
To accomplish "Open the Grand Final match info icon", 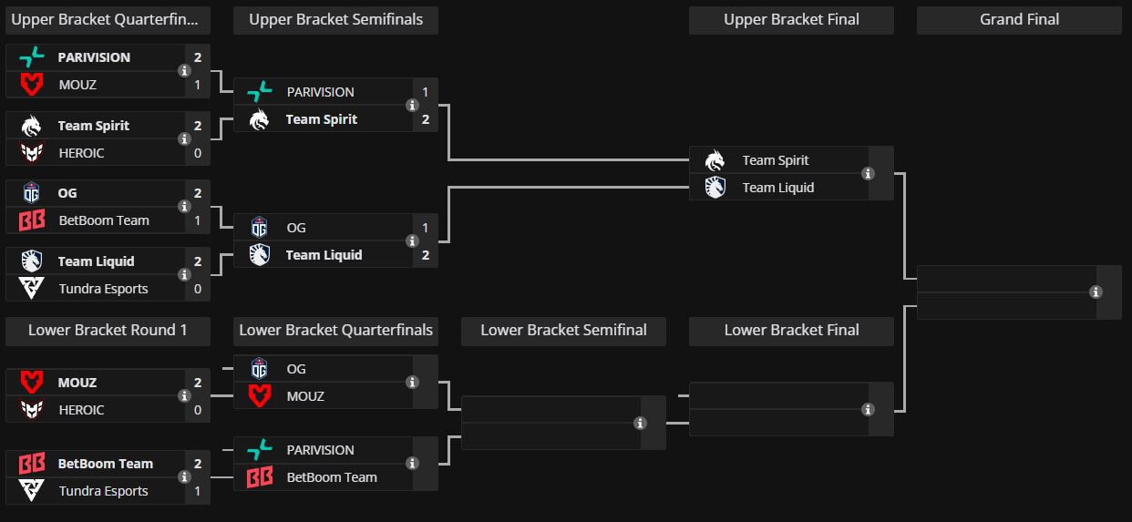I will coord(1096,292).
